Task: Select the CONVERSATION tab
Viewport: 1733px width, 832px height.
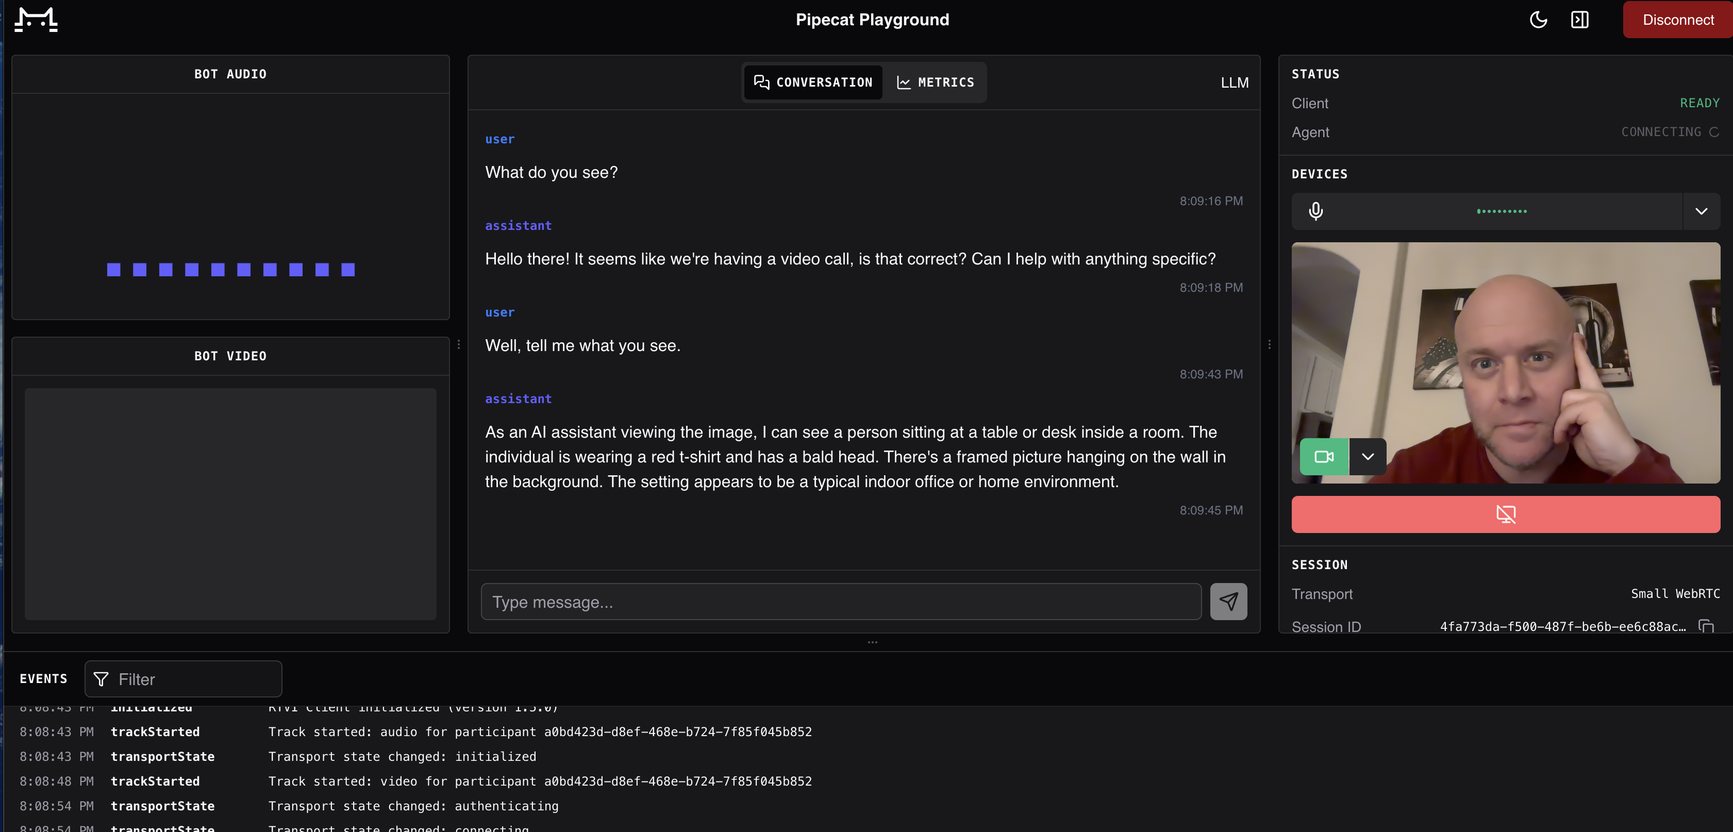Action: point(813,82)
